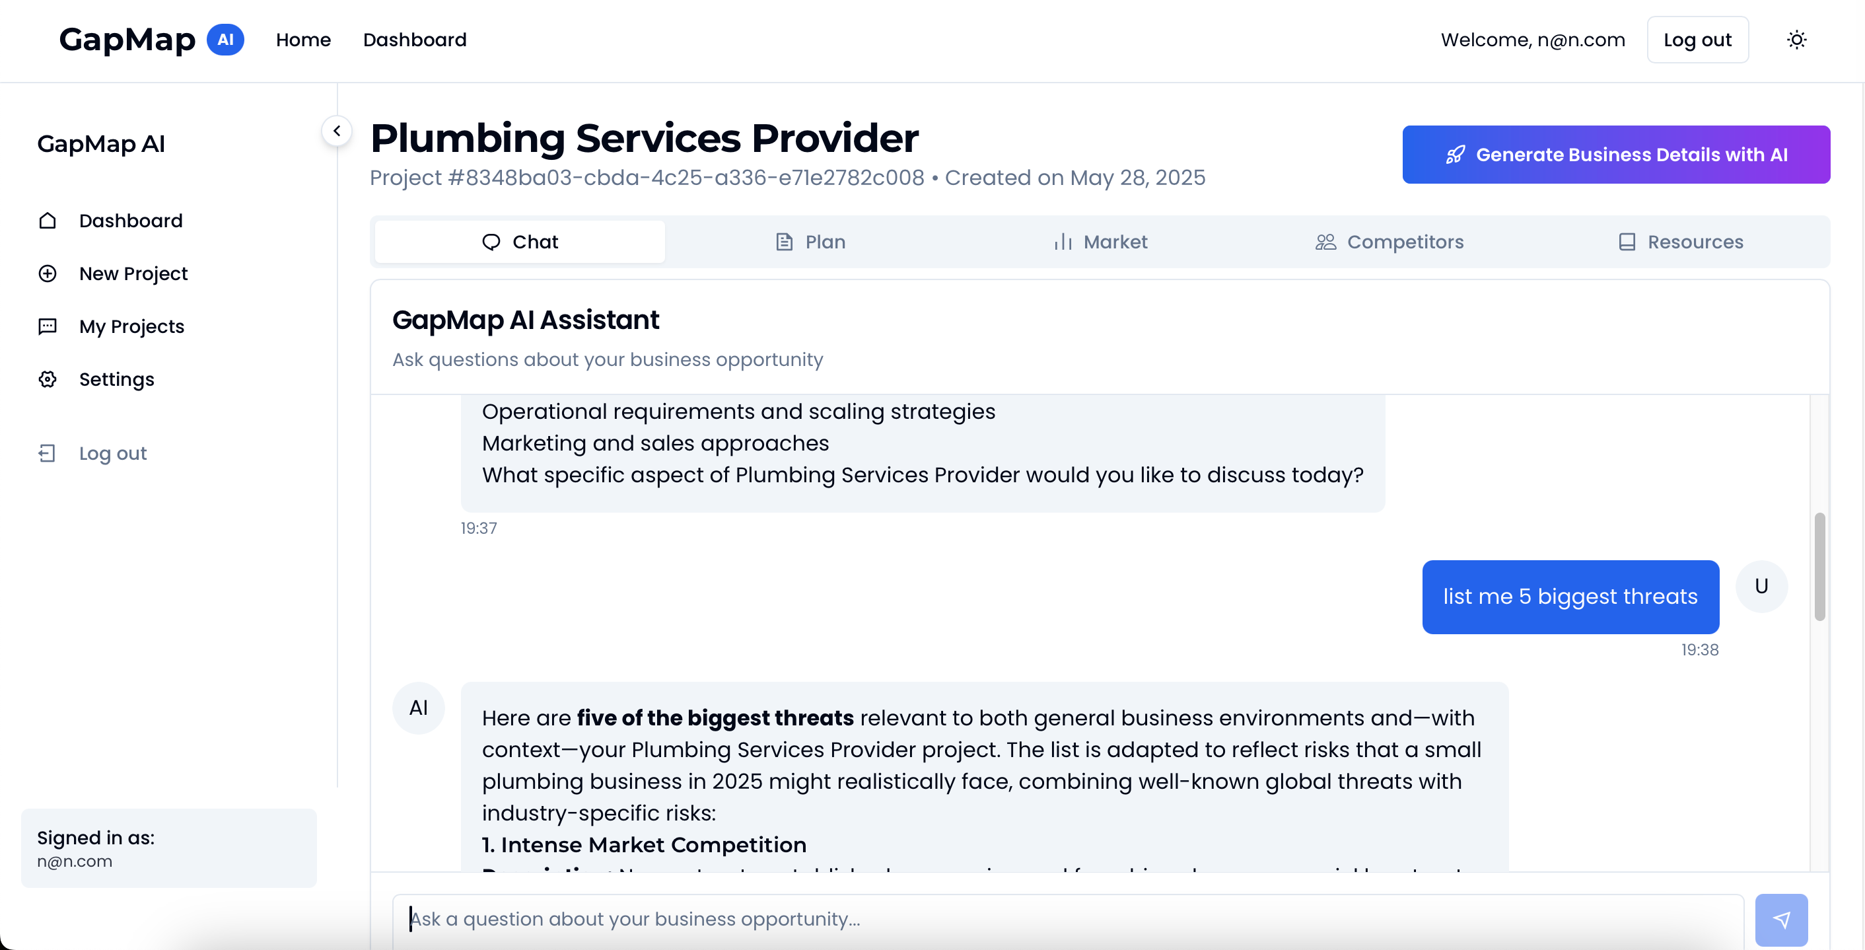Open the Home link in top navigation
This screenshot has width=1865, height=950.
click(303, 40)
